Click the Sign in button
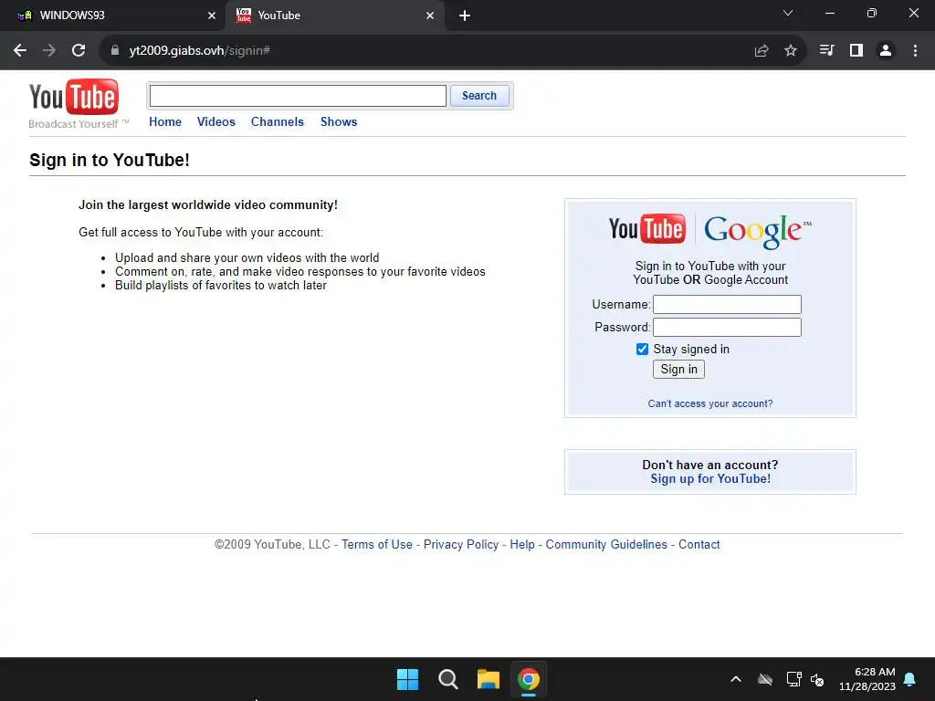 coord(678,369)
